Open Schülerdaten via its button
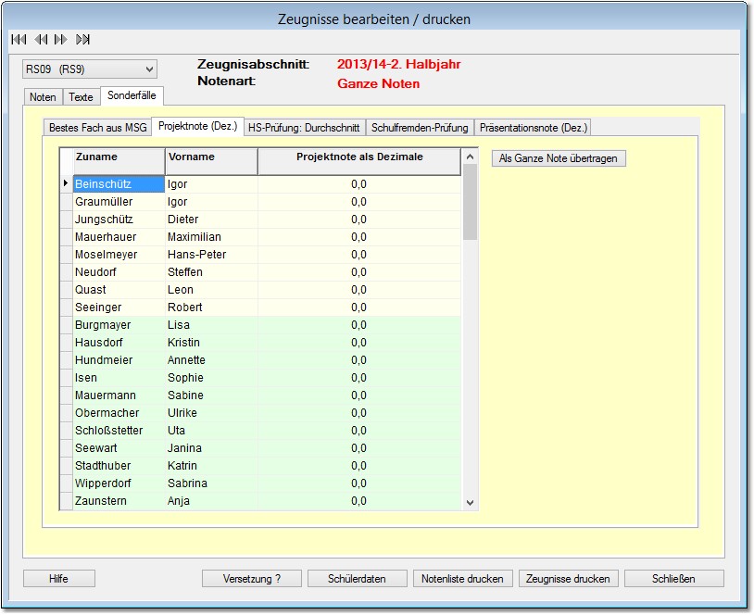The height and width of the screenshot is (615, 754). pyautogui.click(x=357, y=579)
